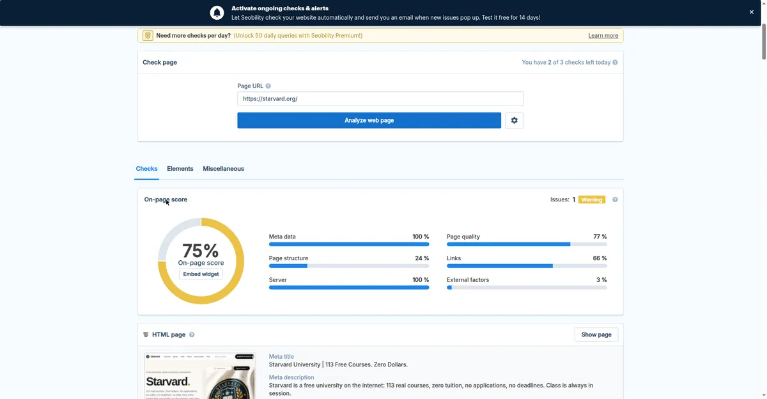Click the 75% on-page score donut
The image size is (767, 399).
click(x=201, y=261)
